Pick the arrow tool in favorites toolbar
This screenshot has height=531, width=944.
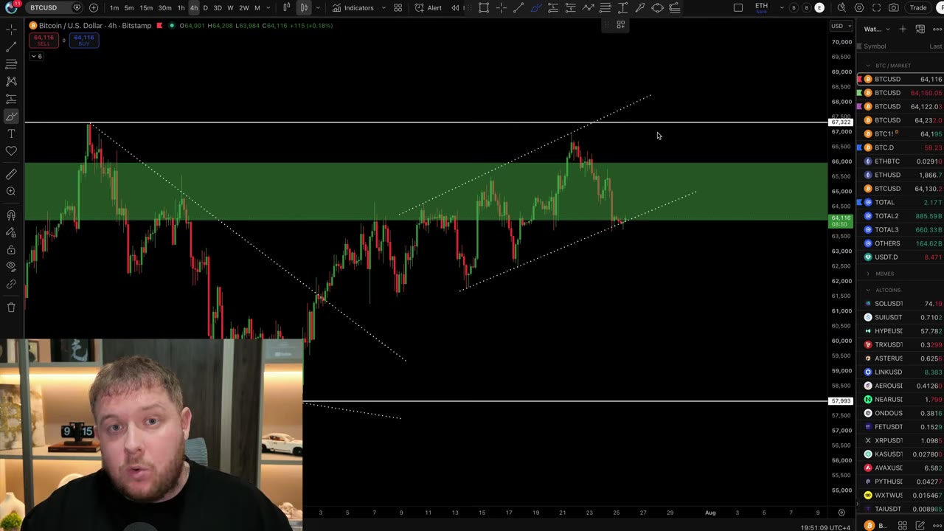639,8
